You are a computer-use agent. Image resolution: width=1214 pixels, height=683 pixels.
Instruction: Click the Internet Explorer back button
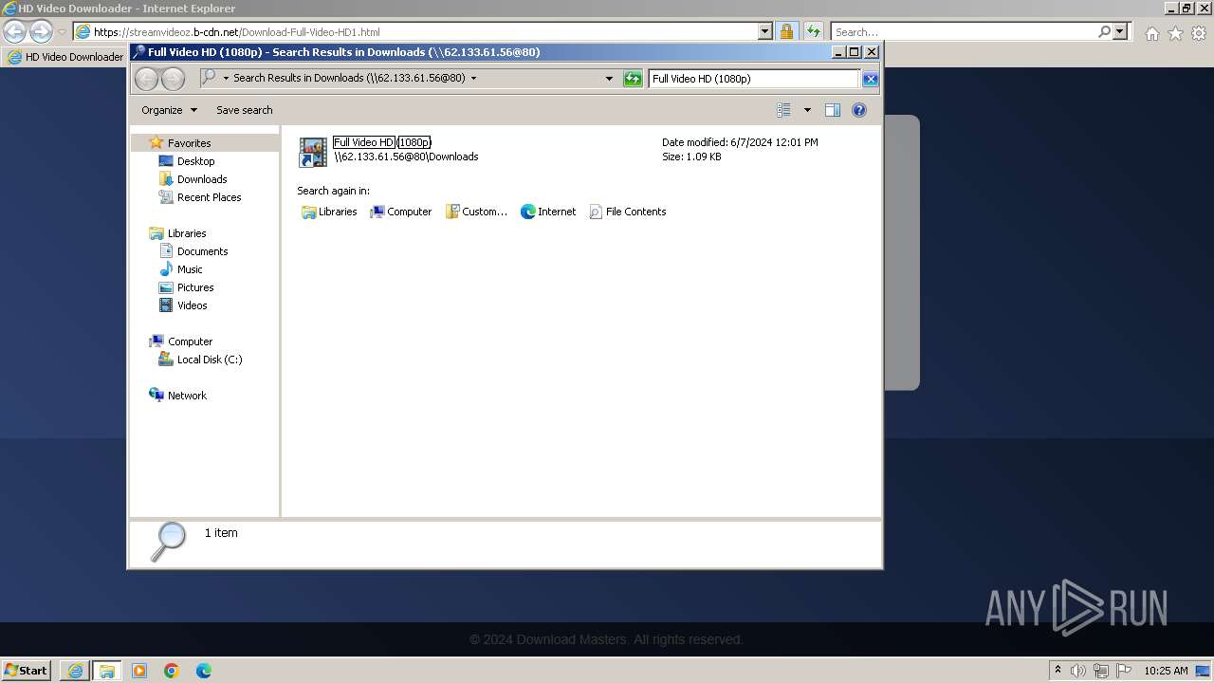tap(15, 31)
